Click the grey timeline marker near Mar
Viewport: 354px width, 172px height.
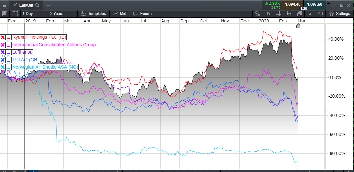tap(298, 26)
